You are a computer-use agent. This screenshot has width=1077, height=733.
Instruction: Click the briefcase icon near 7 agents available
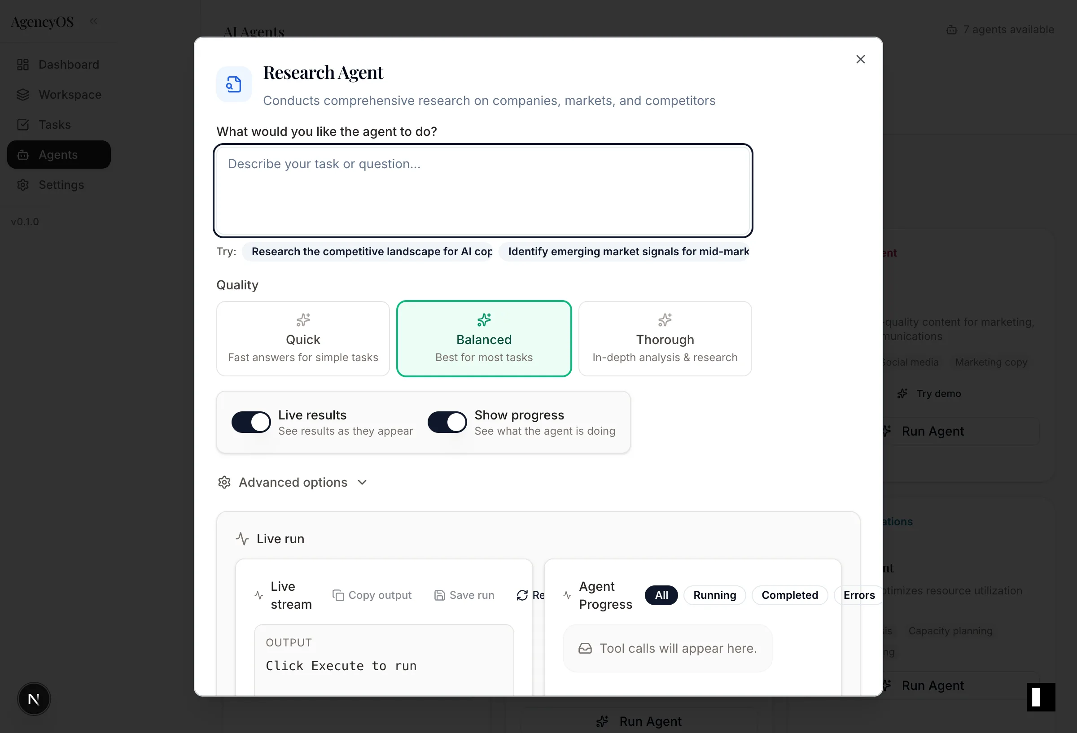point(951,29)
